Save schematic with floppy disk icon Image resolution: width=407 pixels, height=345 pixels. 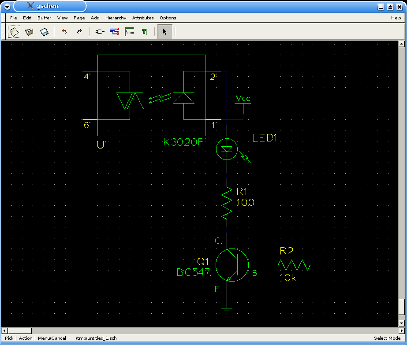[45, 32]
